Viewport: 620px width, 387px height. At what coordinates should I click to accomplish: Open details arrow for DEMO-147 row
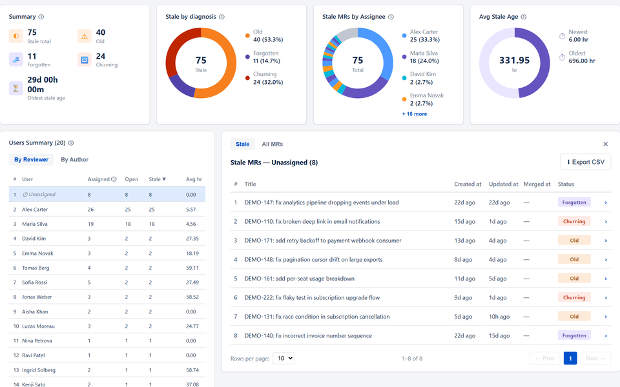click(x=606, y=203)
